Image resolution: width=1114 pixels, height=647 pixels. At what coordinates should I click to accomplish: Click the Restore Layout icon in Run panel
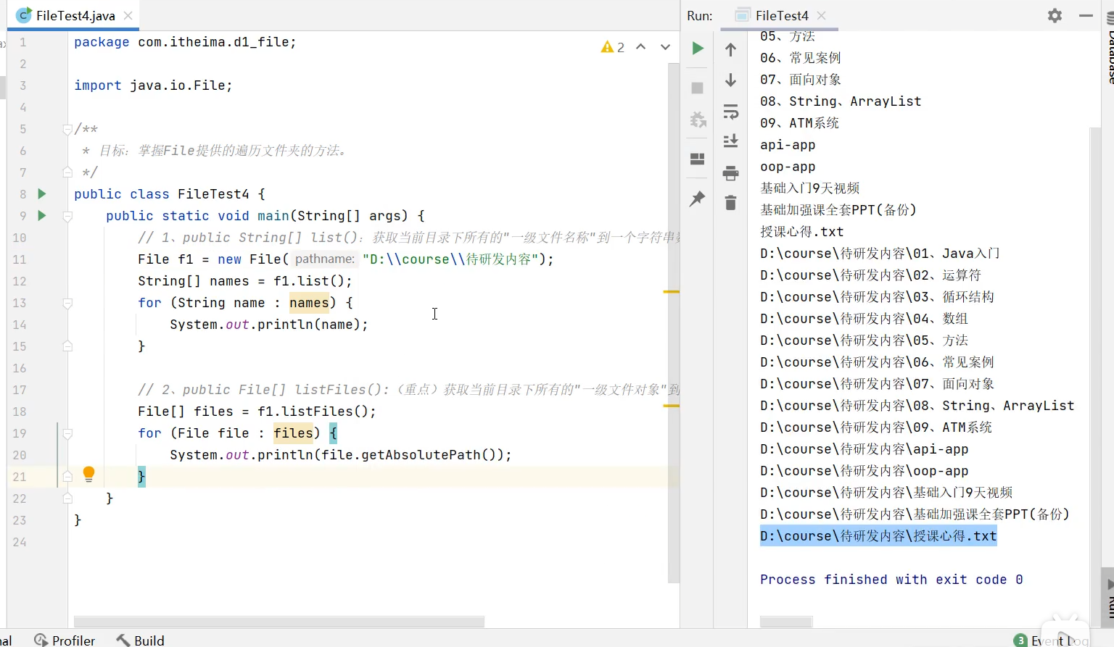697,159
